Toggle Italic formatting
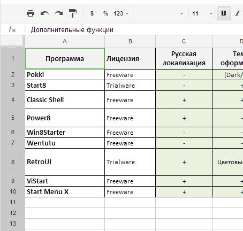 click(237, 13)
